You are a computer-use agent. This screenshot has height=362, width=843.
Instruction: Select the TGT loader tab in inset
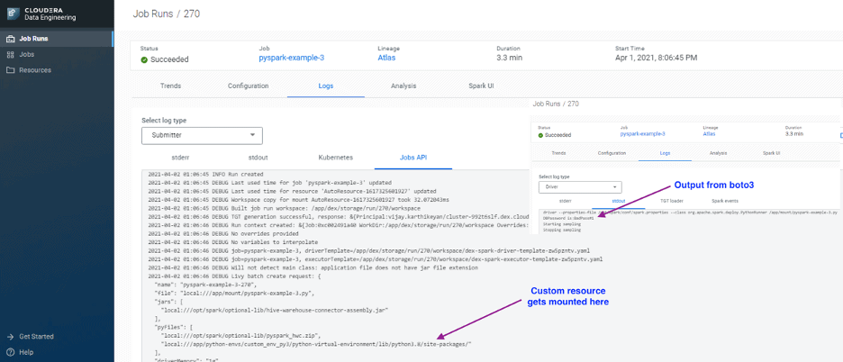pos(672,201)
